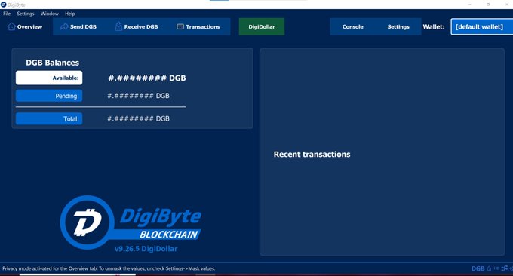Open the Window menu
Screen dimensions: 513x276
pyautogui.click(x=49, y=14)
